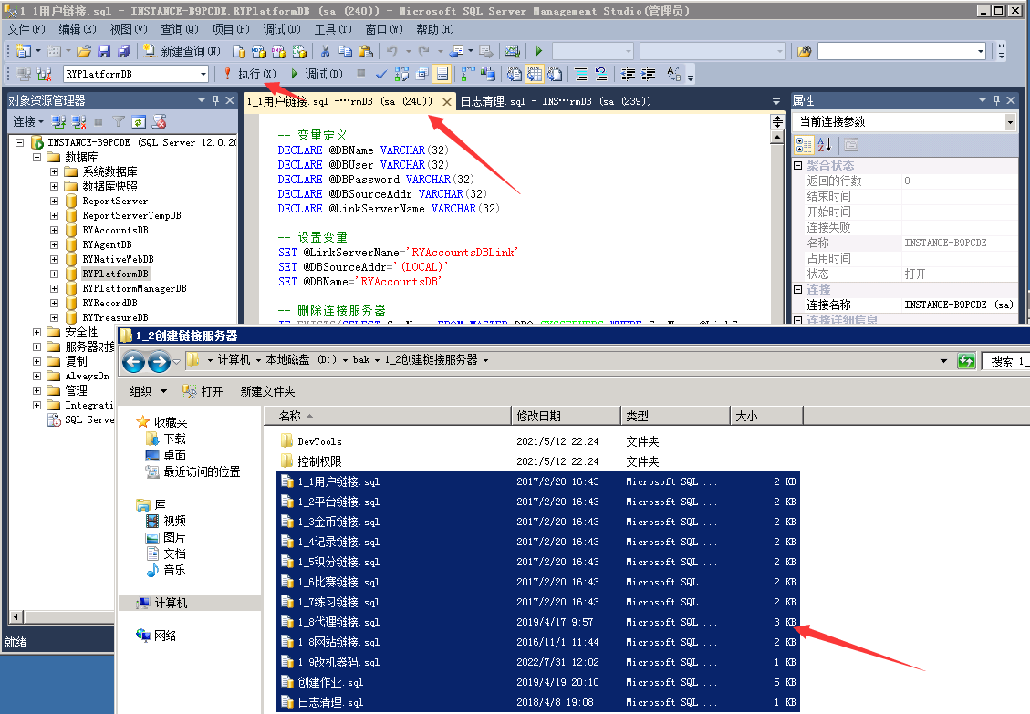Viewport: 1030px width, 714px height.
Task: Click the Cut scissors icon
Action: coord(325,51)
